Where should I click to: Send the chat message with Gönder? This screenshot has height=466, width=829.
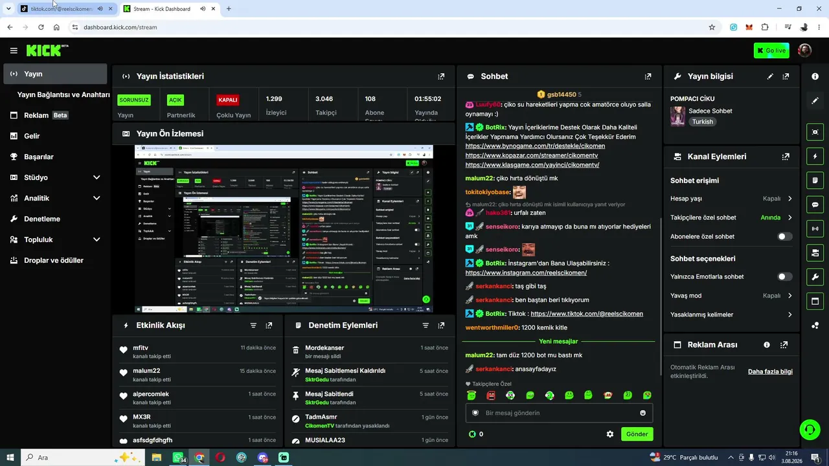point(637,434)
